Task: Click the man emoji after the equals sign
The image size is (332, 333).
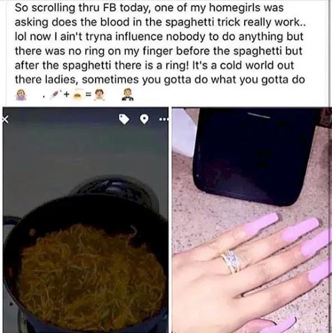Action: click(x=99, y=95)
